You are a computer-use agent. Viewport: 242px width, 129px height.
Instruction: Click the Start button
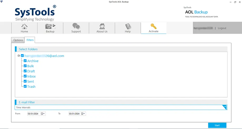click(x=217, y=125)
